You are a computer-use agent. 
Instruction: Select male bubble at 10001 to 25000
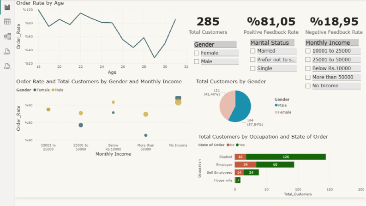(48, 109)
